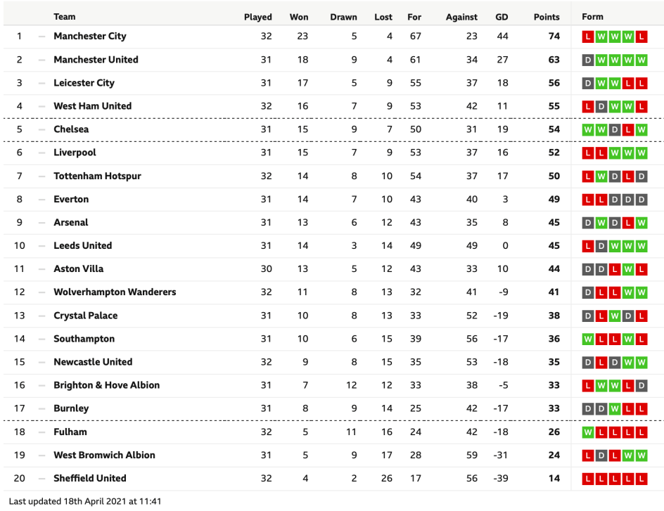Click the Form column header
Screen dimensions: 664x511
click(x=592, y=17)
